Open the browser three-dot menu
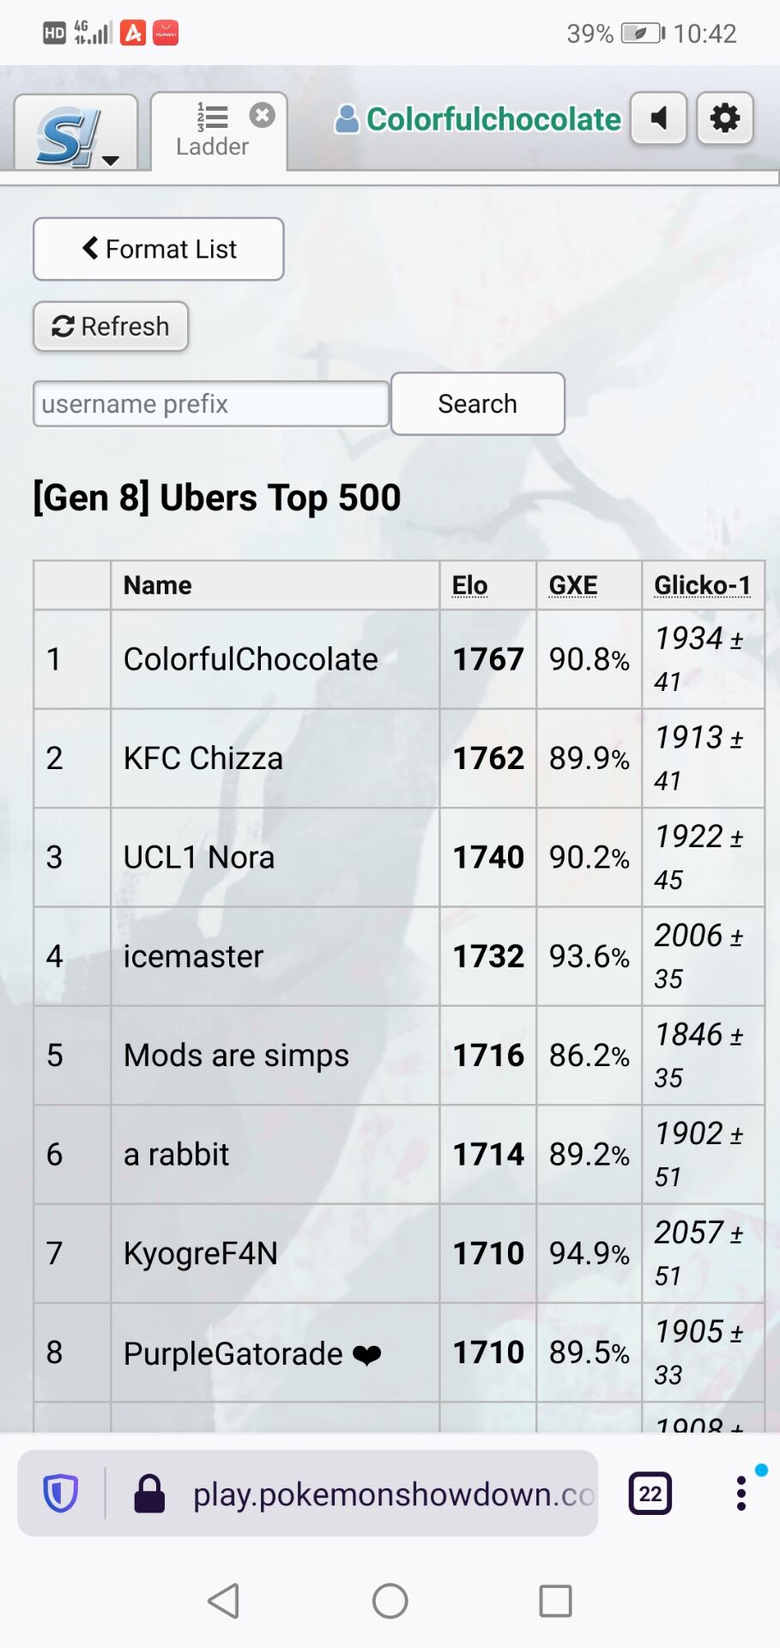The image size is (780, 1648). click(x=741, y=1493)
